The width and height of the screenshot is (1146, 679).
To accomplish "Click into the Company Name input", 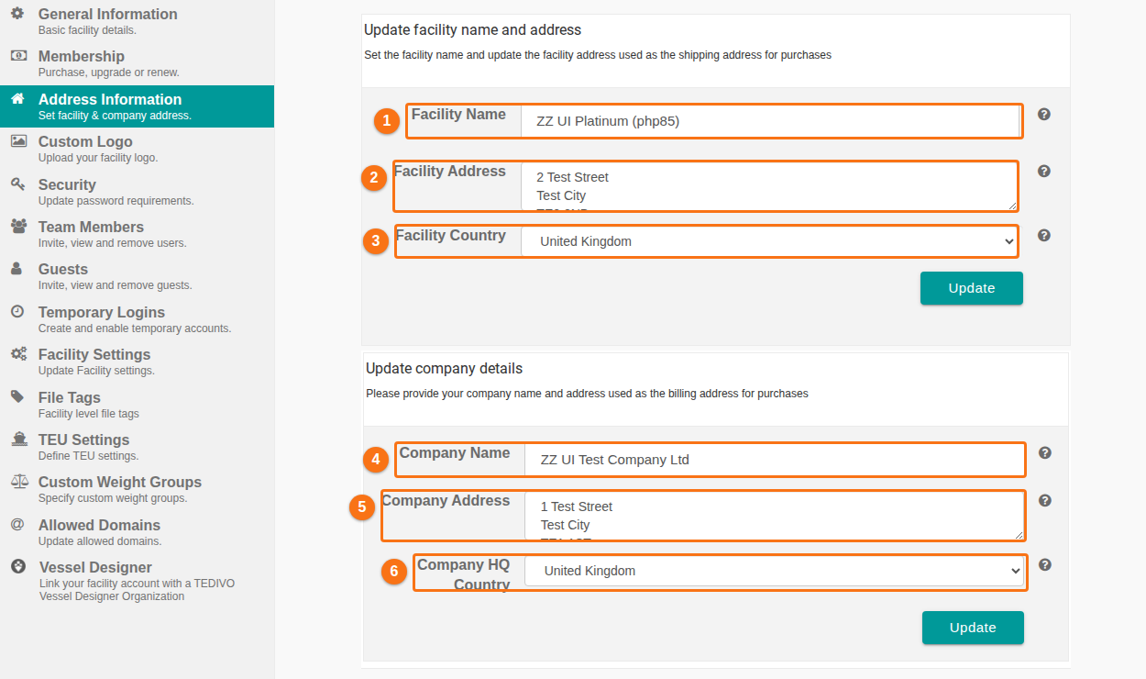I will 774,460.
